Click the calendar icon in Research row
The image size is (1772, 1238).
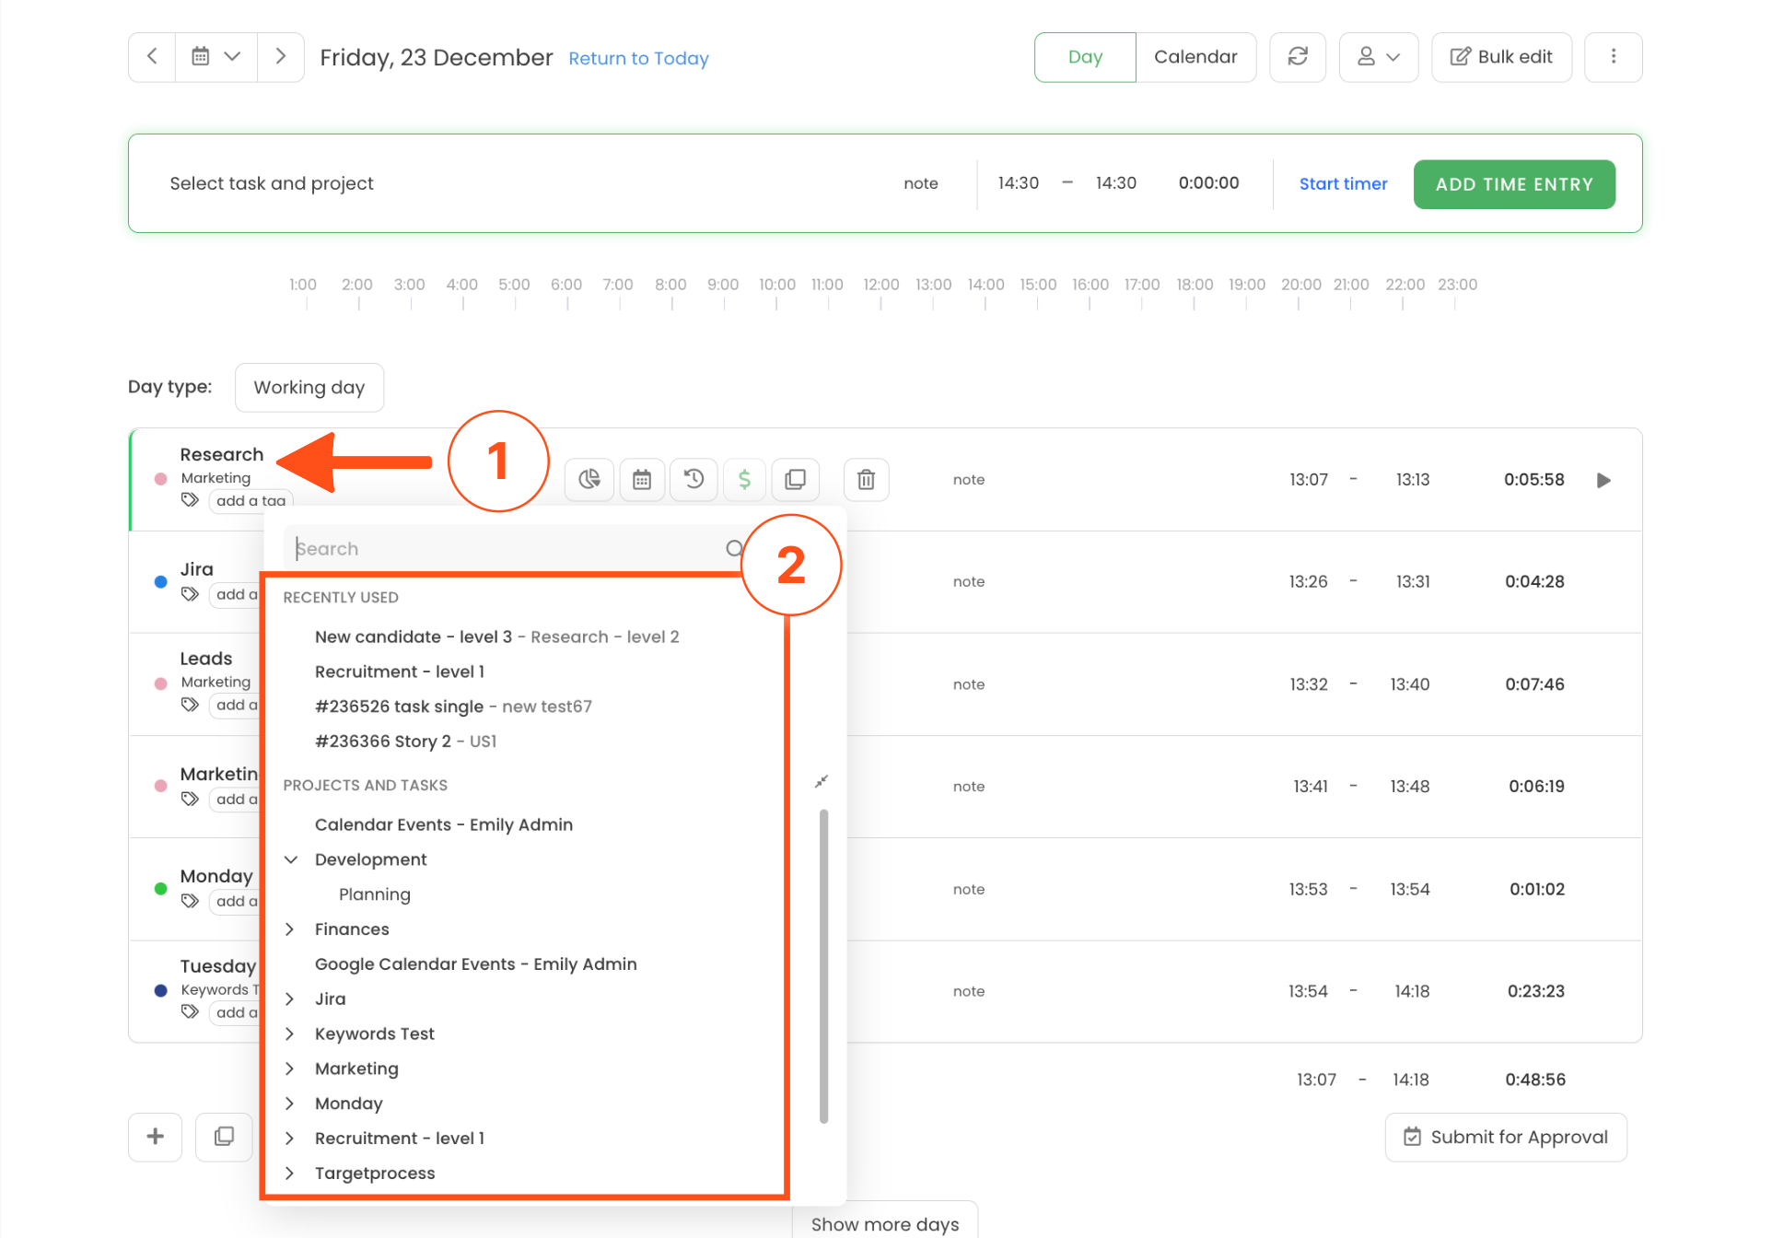[642, 479]
